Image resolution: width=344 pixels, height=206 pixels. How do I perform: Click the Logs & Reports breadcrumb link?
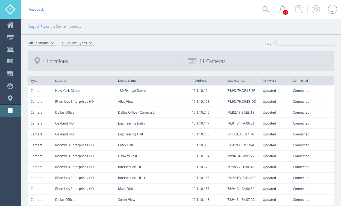(x=41, y=27)
